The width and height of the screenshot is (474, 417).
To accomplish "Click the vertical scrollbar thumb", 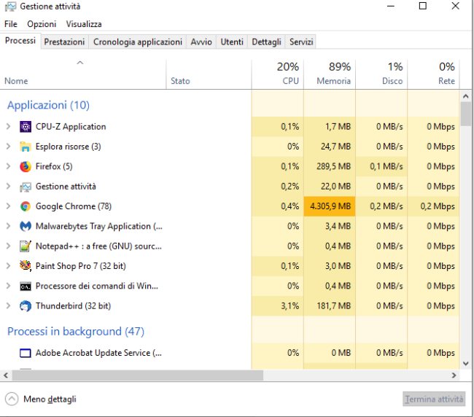I will tap(466, 114).
